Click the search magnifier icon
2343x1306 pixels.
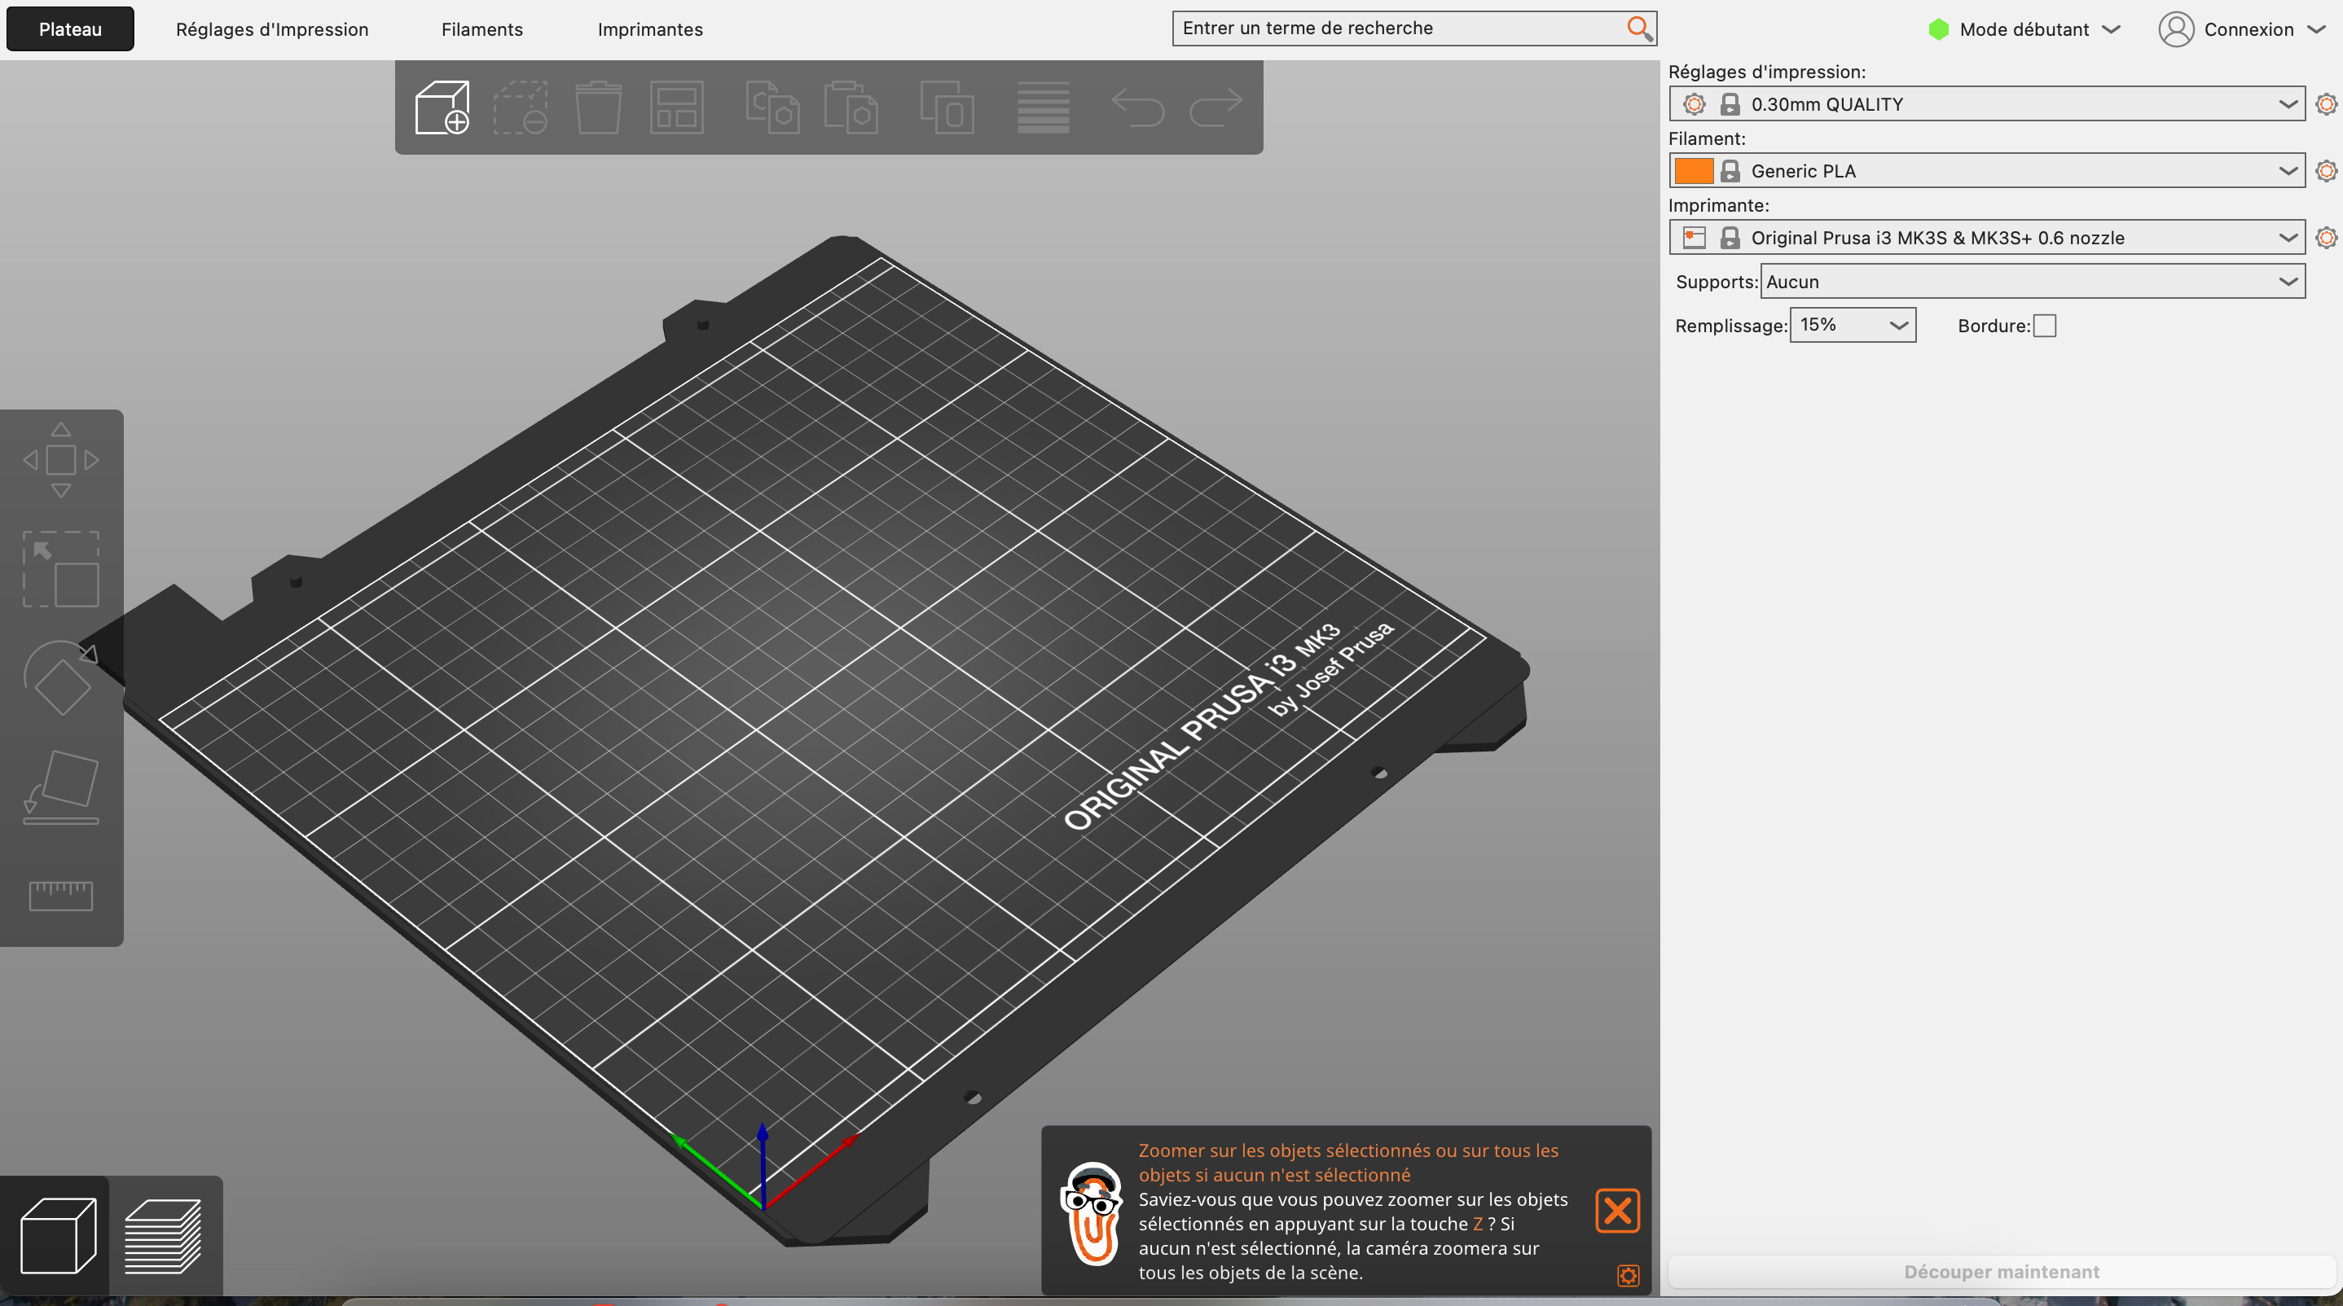[x=1639, y=28]
